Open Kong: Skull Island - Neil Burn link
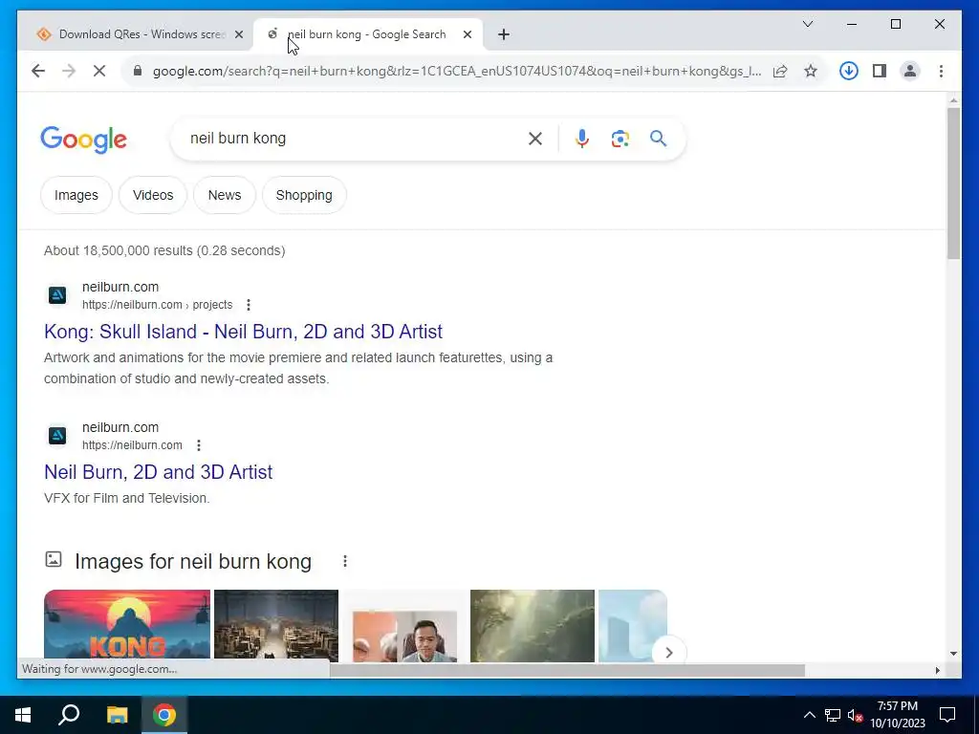 point(244,332)
